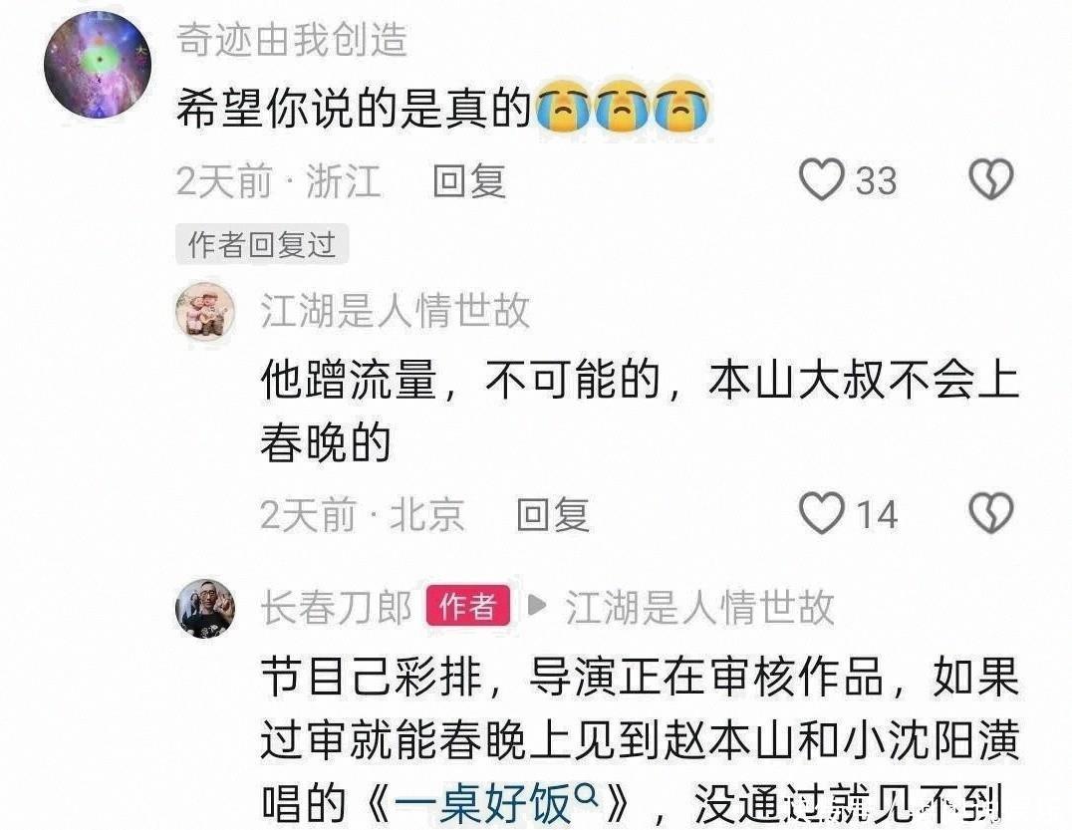Open replied-to user 江湖是人情世故 after arrow

click(x=699, y=607)
